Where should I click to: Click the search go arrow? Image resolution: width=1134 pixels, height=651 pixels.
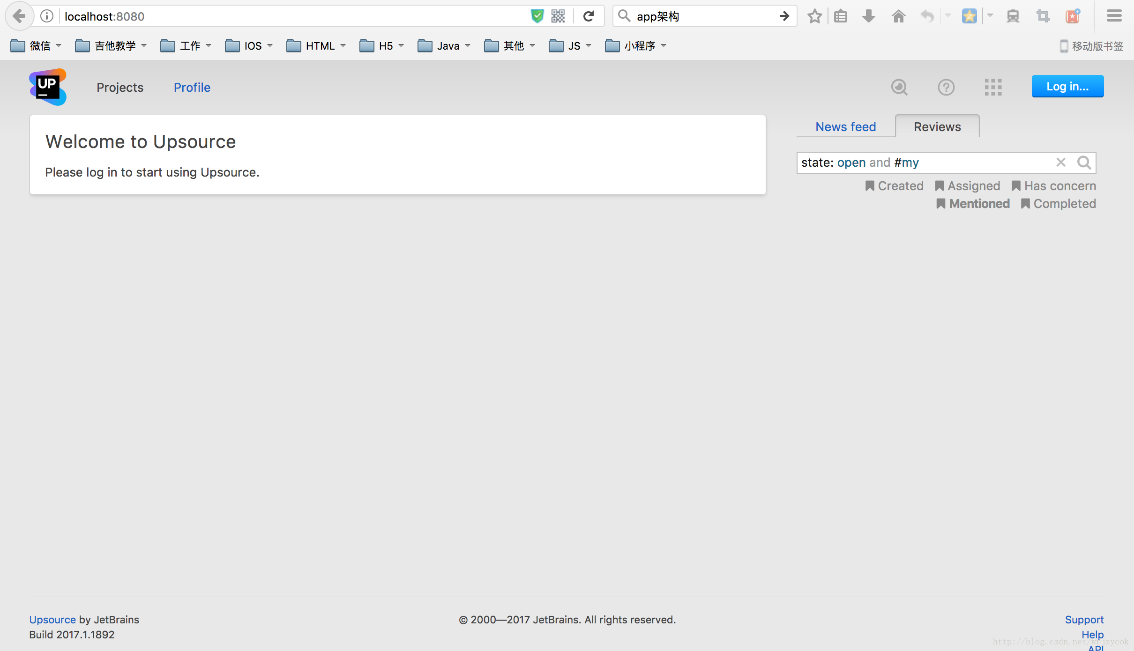(784, 16)
